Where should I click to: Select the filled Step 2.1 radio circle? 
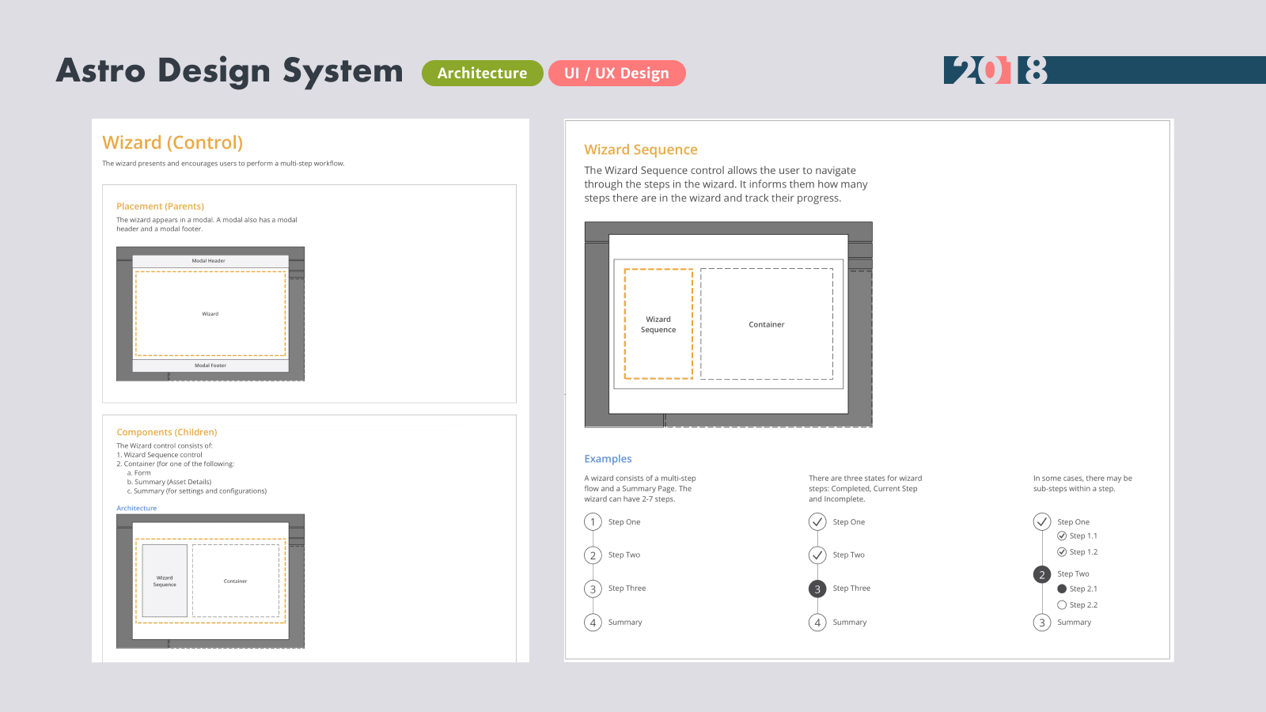1062,589
